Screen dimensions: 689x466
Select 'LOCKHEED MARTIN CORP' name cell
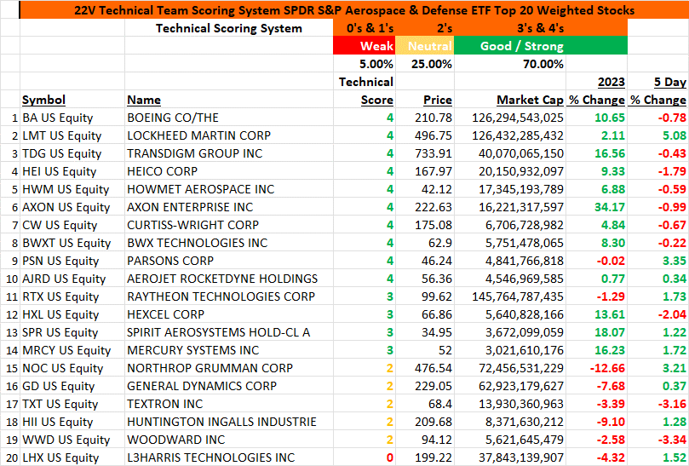(x=229, y=135)
